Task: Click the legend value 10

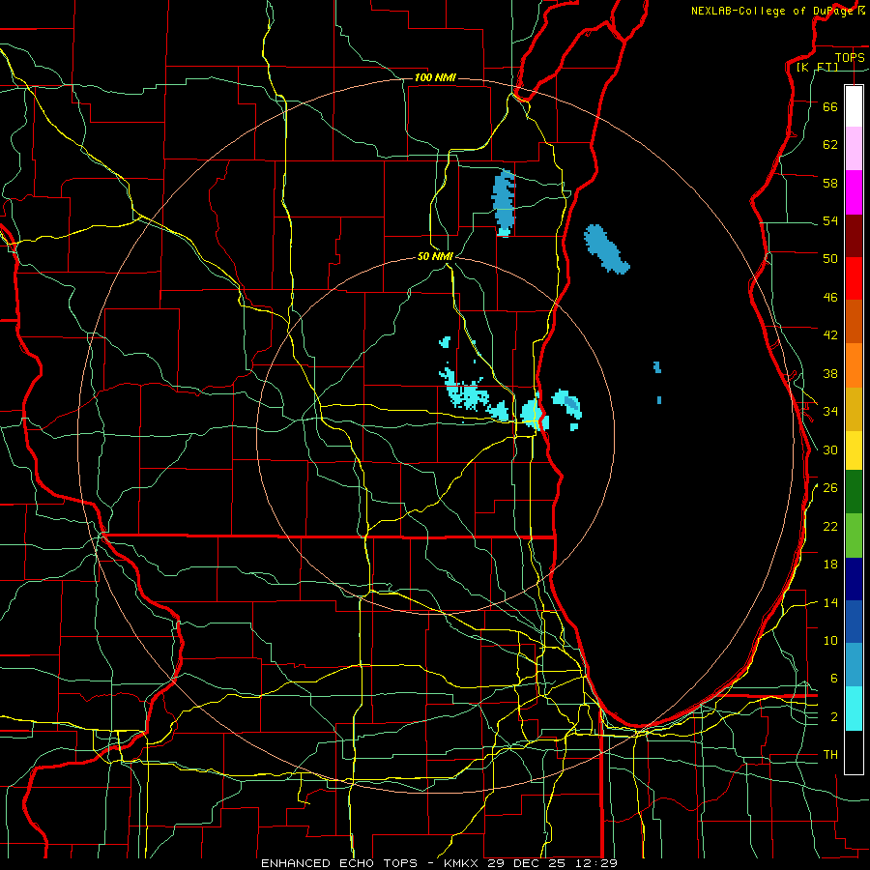Action: (x=830, y=641)
